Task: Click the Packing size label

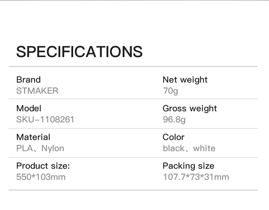Action: point(188,166)
